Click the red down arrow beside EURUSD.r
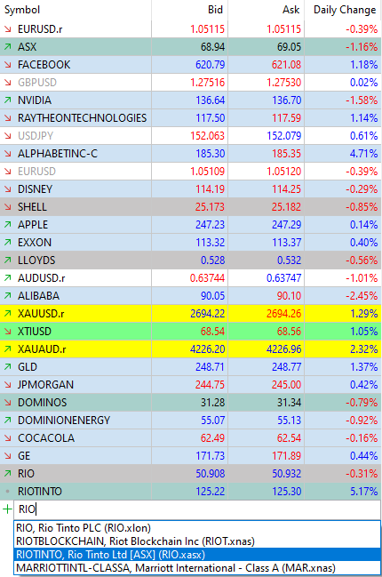Image resolution: width=382 pixels, height=577 pixels. [x=8, y=29]
